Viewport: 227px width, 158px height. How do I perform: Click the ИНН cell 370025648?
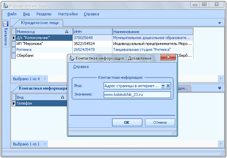click(92, 38)
